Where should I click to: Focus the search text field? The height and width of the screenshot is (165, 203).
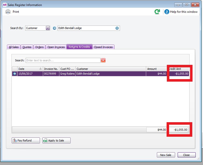click(63, 60)
